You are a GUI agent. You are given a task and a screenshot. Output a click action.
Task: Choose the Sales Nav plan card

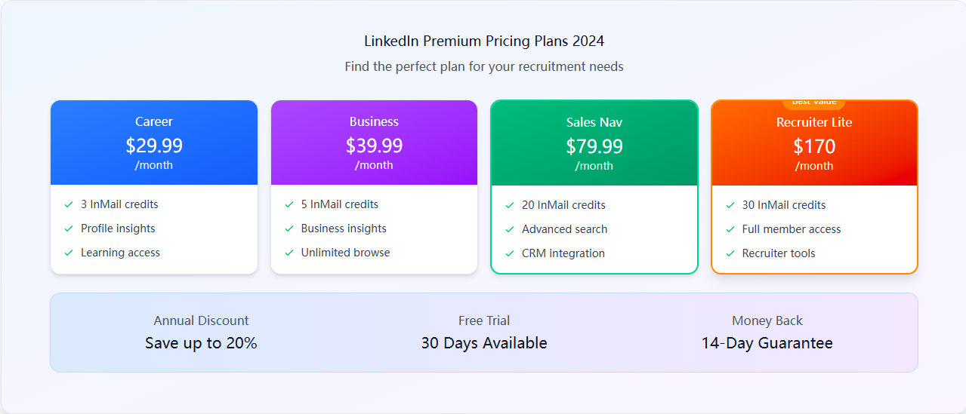pos(594,187)
